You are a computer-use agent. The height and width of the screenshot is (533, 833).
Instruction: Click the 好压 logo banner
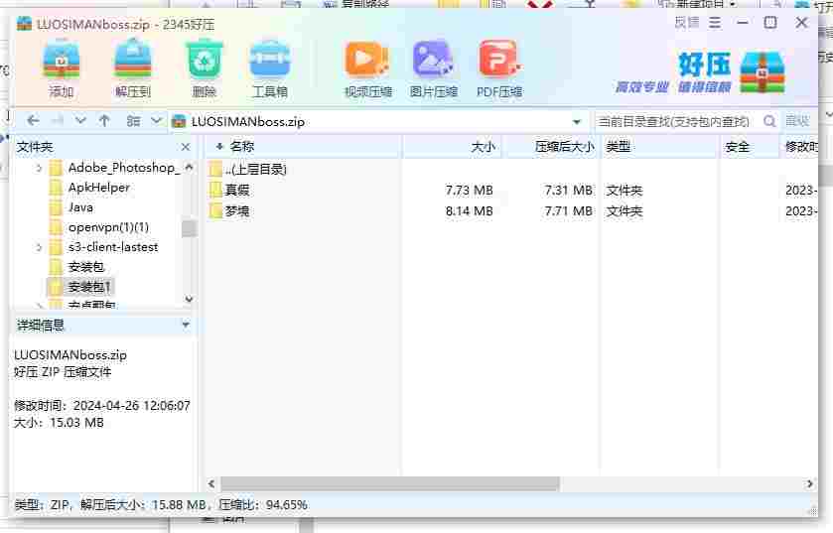pyautogui.click(x=701, y=72)
